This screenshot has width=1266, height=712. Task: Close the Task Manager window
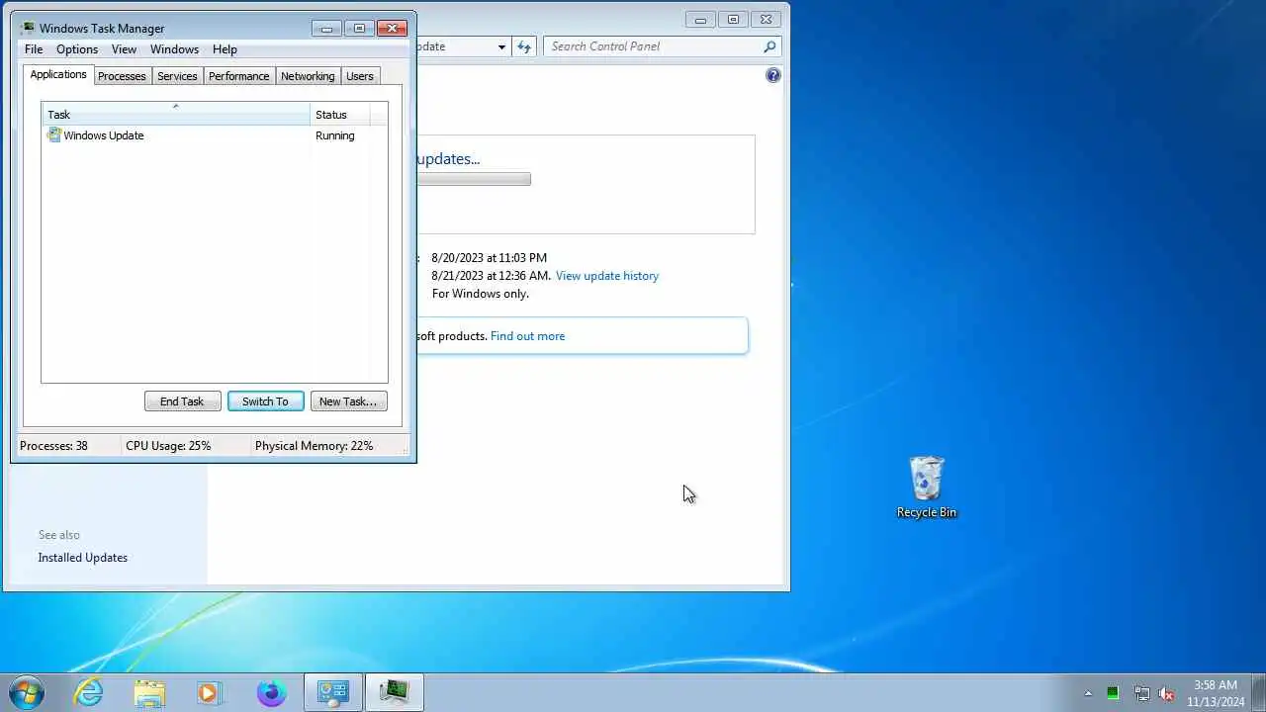pos(392,28)
